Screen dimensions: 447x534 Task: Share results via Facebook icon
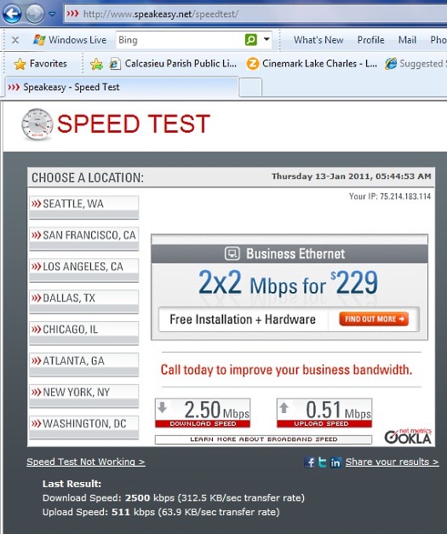[309, 462]
